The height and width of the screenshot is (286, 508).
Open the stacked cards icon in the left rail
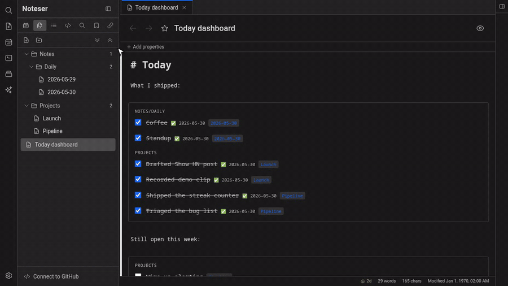[8, 74]
